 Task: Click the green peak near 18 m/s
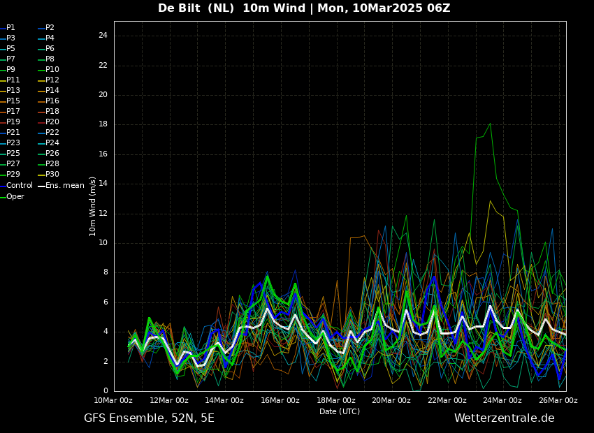pyautogui.click(x=490, y=124)
